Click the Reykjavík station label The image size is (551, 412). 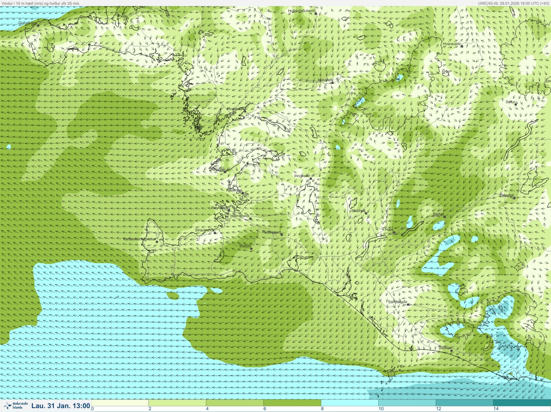(x=220, y=208)
